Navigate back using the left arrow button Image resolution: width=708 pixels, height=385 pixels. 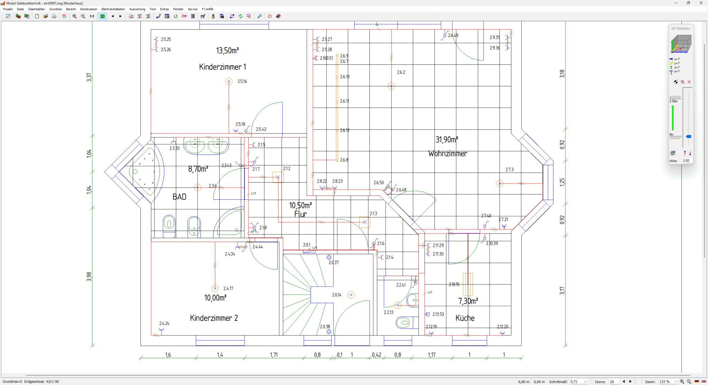112,16
